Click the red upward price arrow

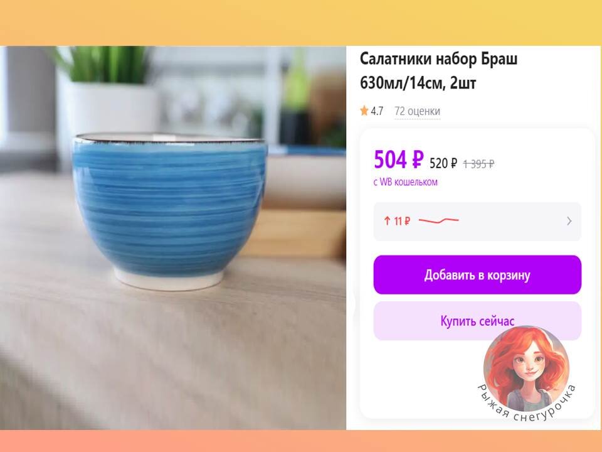click(387, 221)
